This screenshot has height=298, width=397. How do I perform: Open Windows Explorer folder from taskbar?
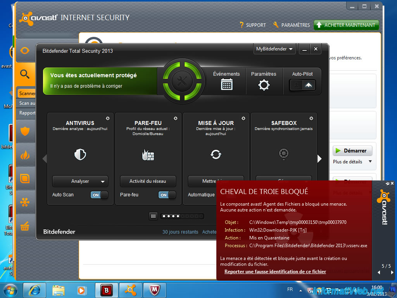tap(58, 290)
